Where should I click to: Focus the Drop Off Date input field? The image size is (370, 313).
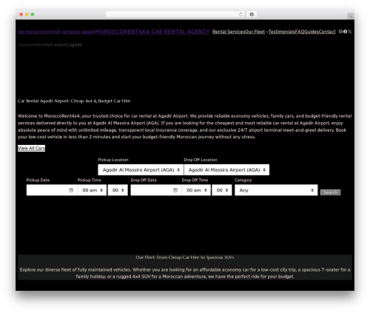click(x=156, y=190)
